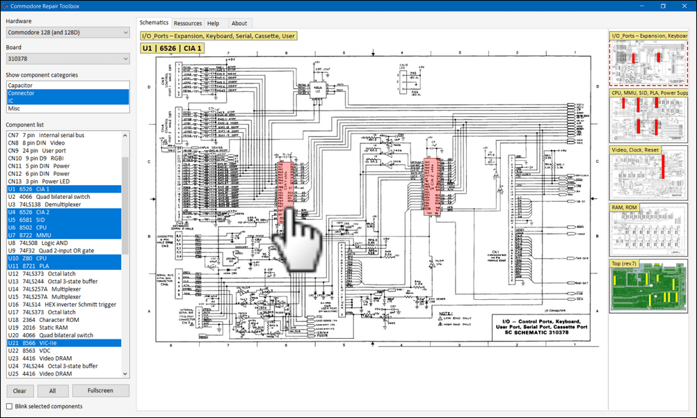Select the I/O Ports schematic thumbnail

pyautogui.click(x=648, y=58)
